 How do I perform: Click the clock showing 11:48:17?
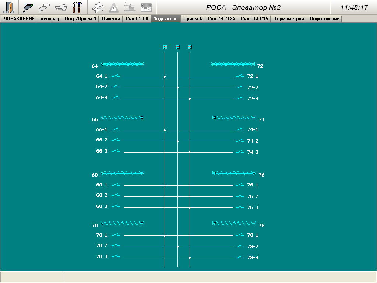(x=354, y=7)
